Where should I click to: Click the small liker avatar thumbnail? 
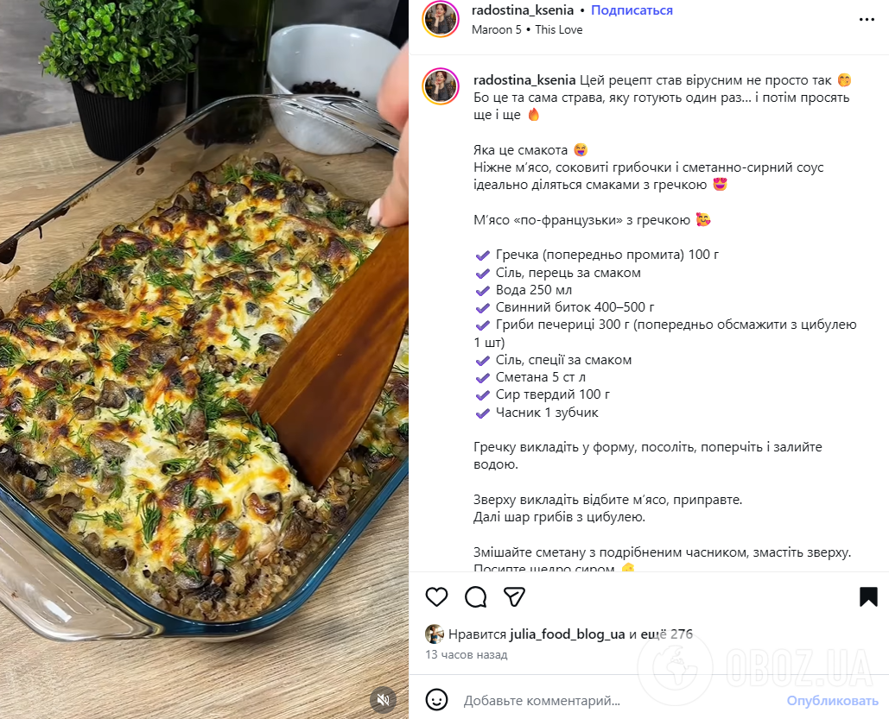coord(435,634)
